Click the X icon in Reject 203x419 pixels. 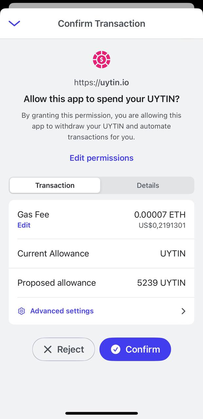click(48, 349)
